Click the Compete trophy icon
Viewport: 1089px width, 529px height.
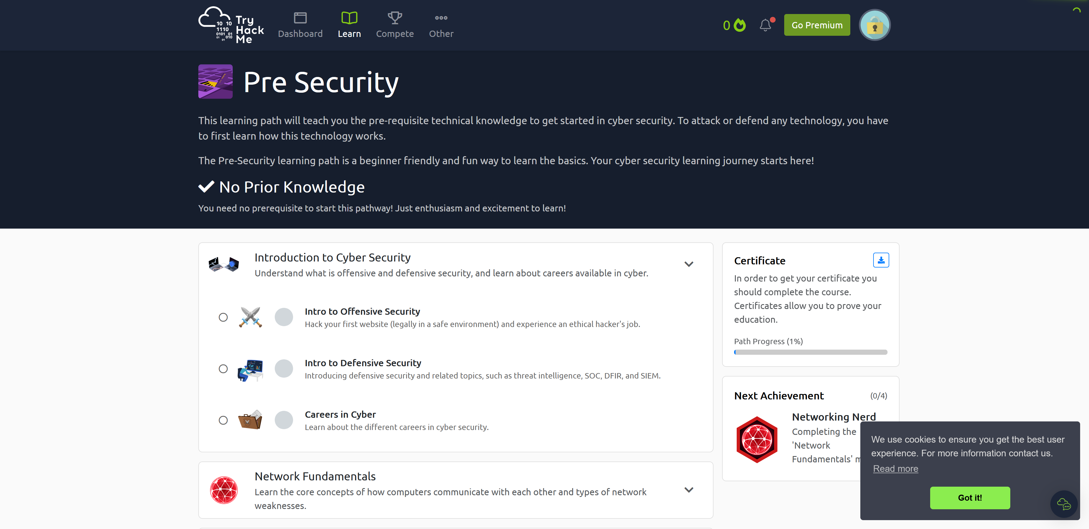[x=394, y=18]
